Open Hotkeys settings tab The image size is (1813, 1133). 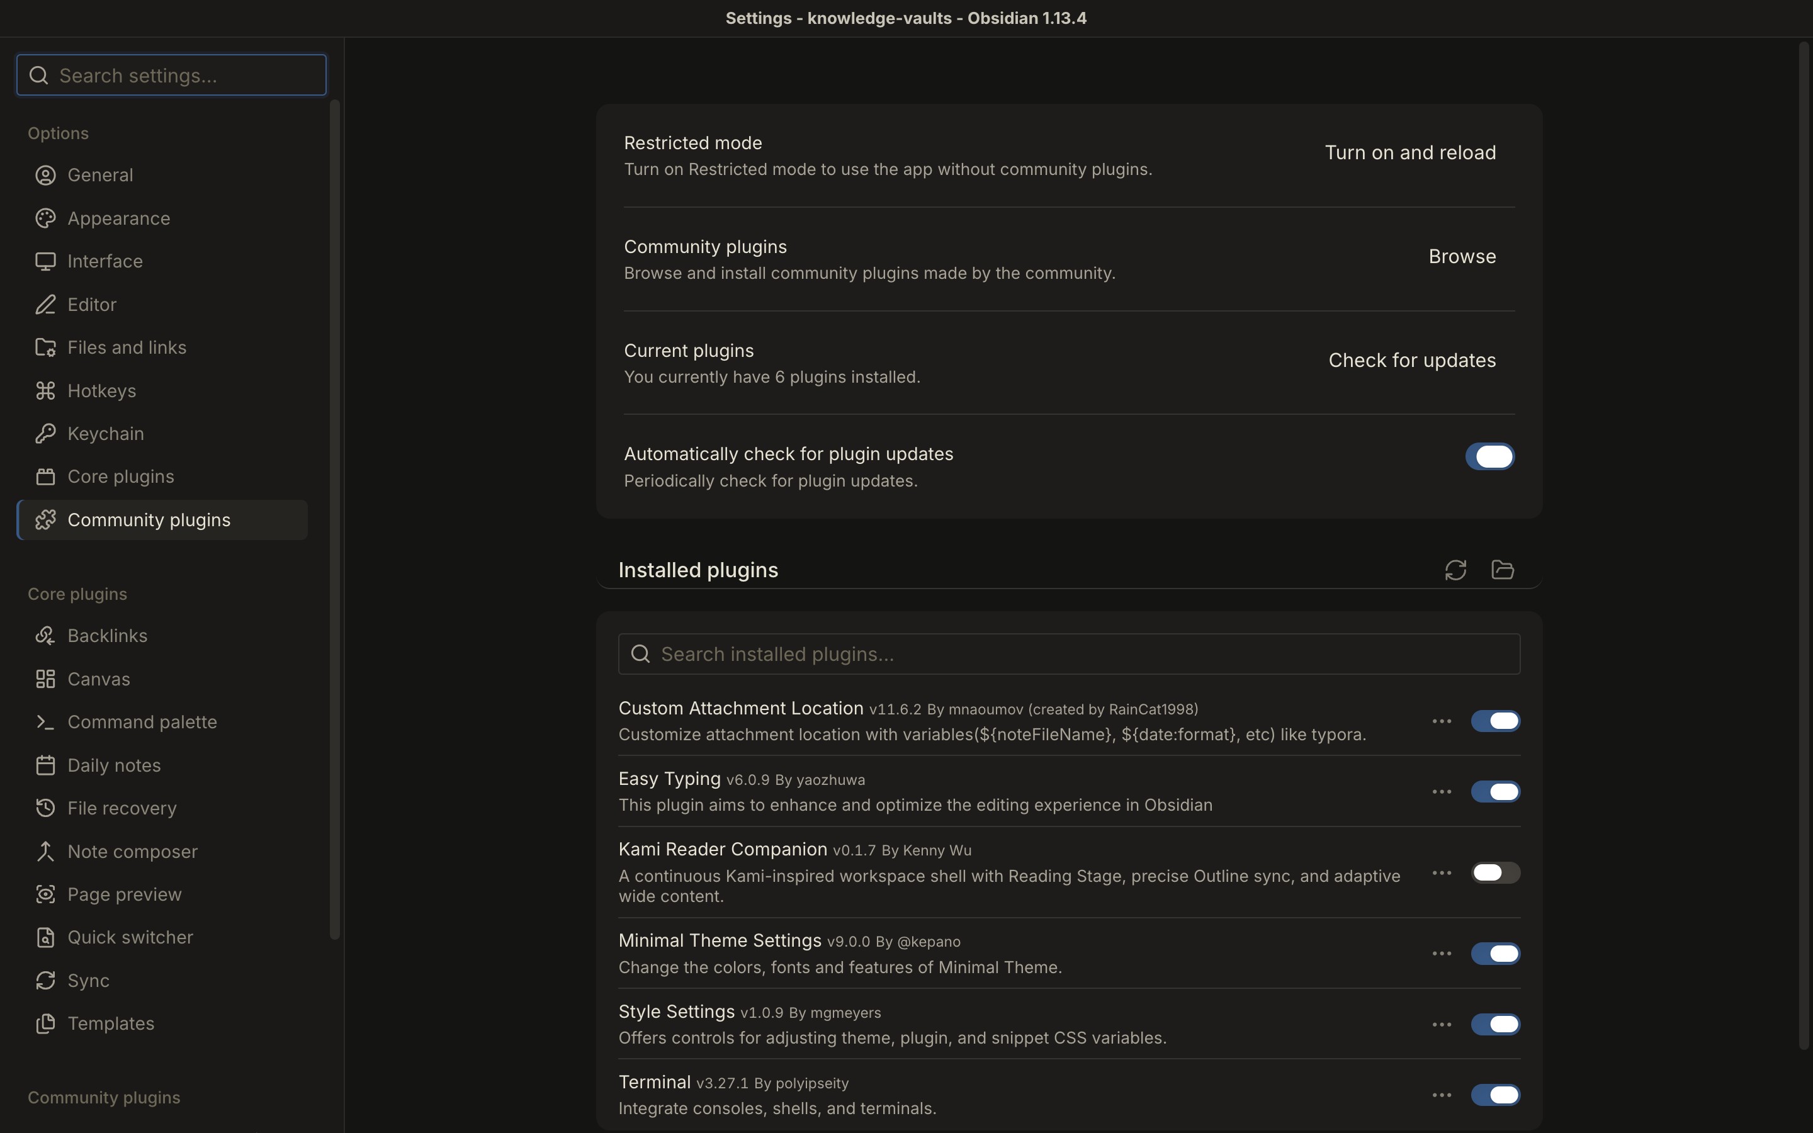click(162, 391)
